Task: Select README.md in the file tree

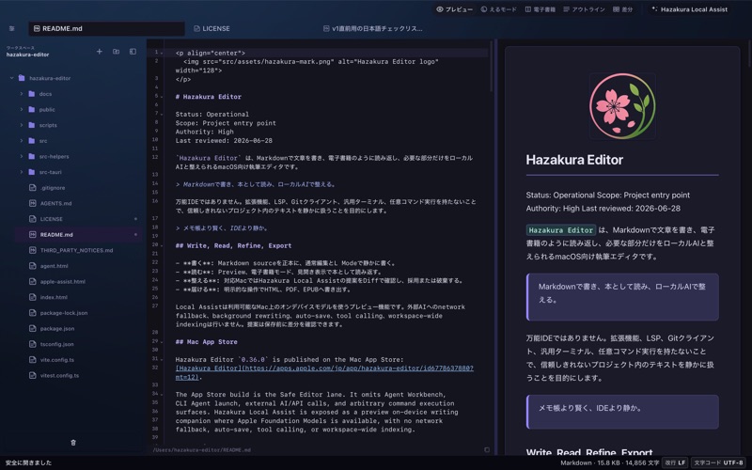Action: tap(79, 234)
